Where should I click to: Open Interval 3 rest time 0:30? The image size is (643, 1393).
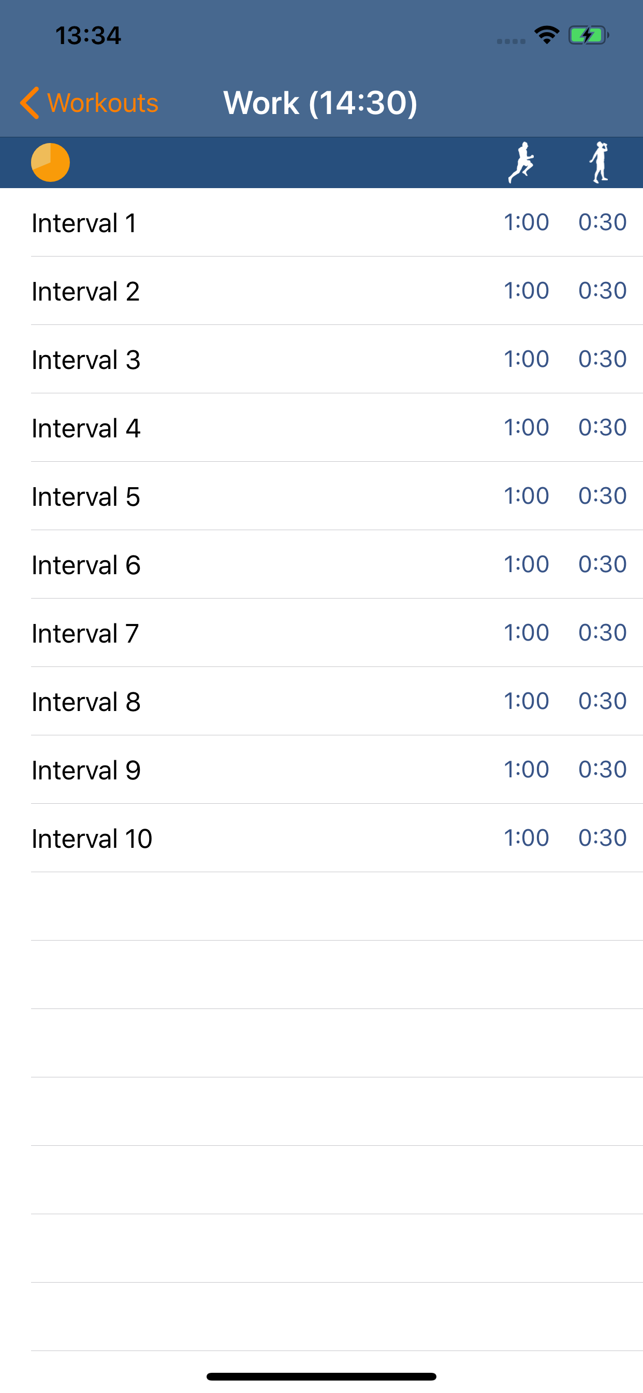[x=603, y=359]
